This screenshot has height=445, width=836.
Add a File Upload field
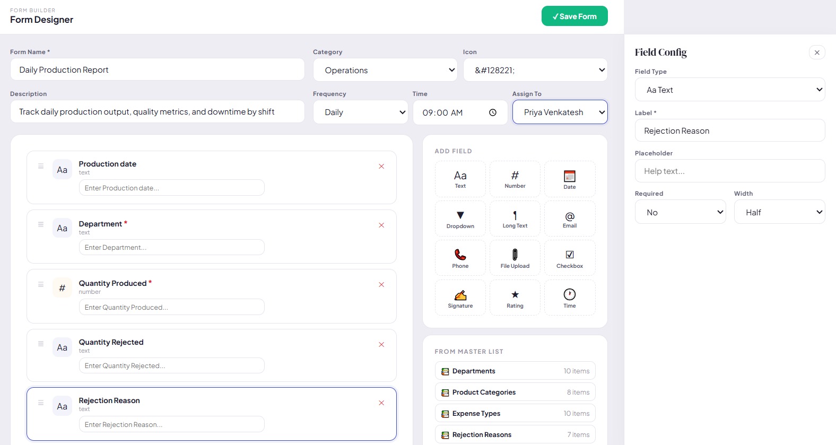(x=515, y=258)
